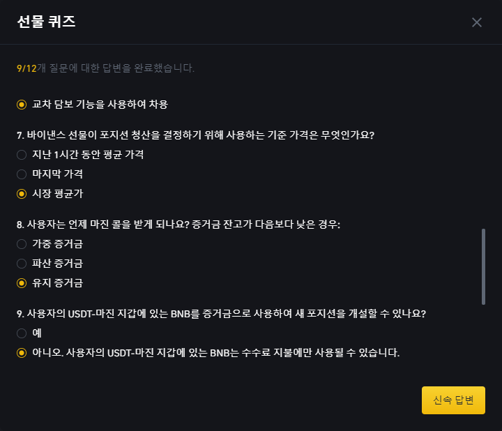This screenshot has height=431, width=502.
Task: Select the 아니오 answer about BNB fees
Action: coord(208,353)
